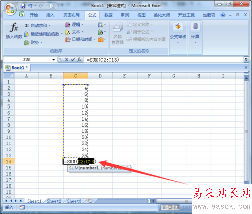The width and height of the screenshot is (252, 214).
Task: Open Name Manager
Action: pos(118,33)
